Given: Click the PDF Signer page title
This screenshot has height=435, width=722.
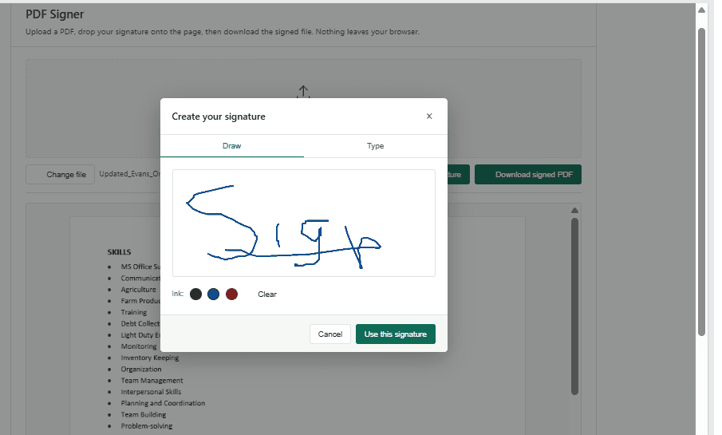Looking at the screenshot, I should (55, 14).
